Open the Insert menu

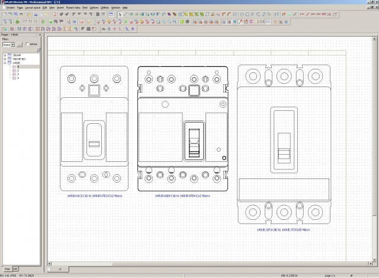point(60,8)
